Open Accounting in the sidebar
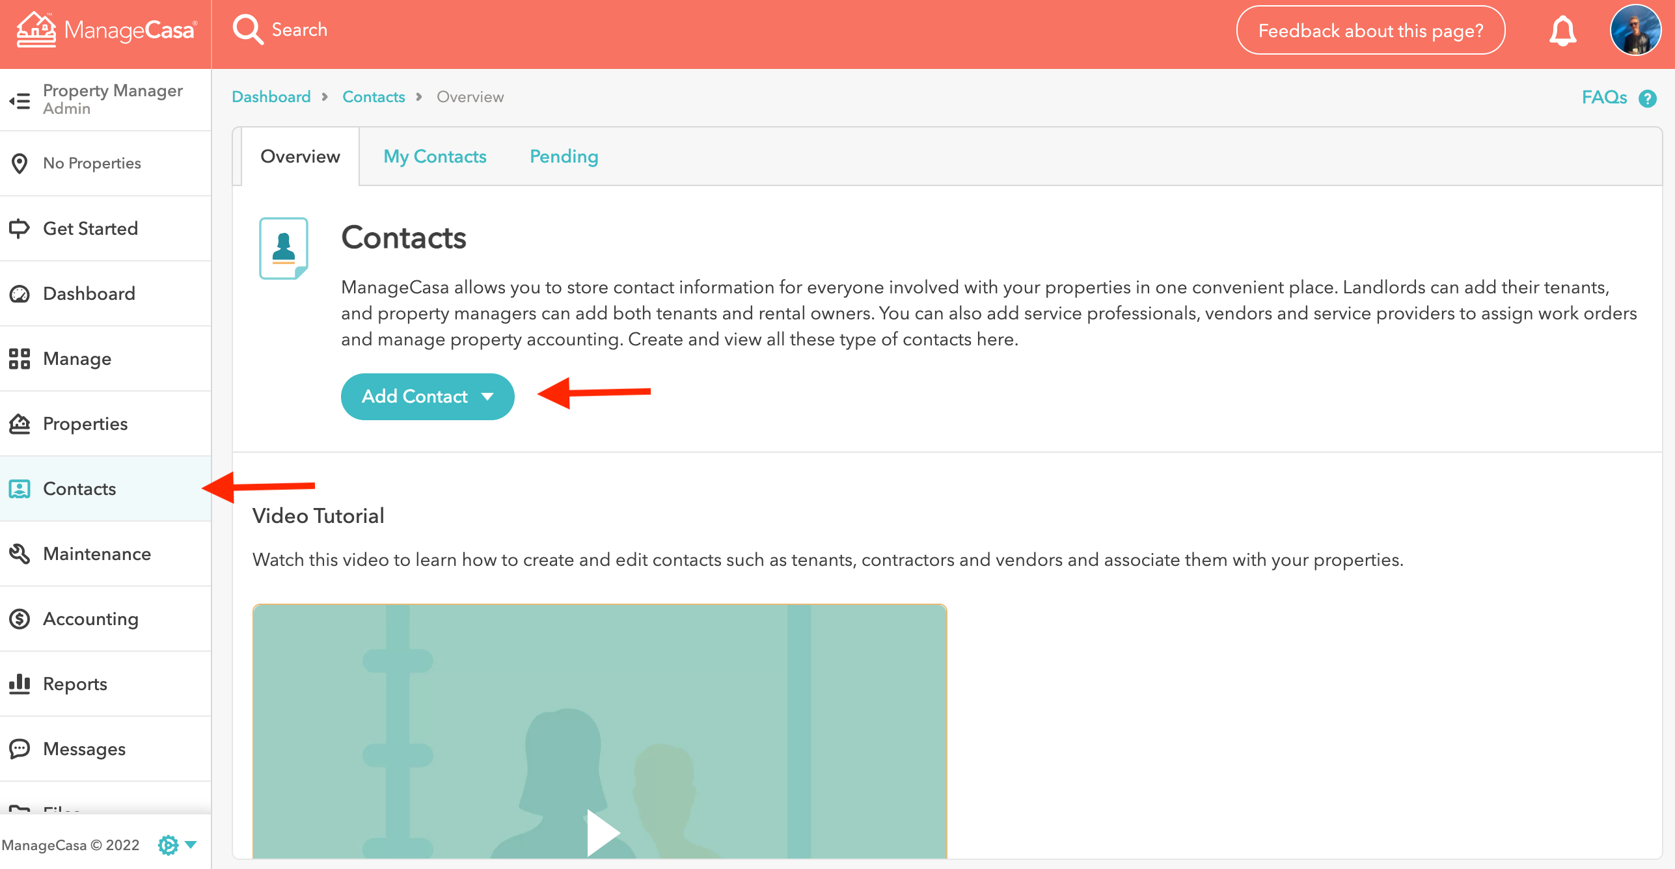 [105, 619]
